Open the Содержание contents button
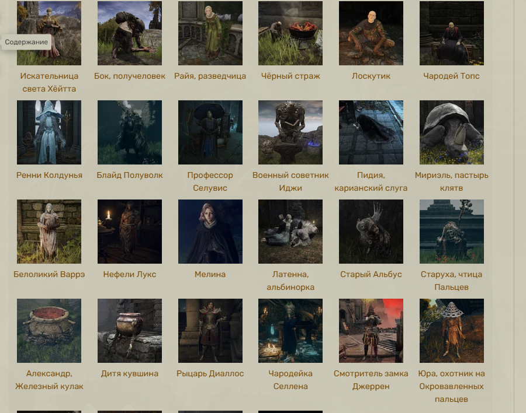Screen dimensions: 526x413 26,42
